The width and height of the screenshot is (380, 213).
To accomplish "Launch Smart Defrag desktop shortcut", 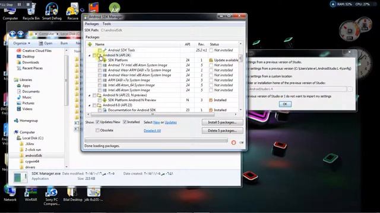I will click(x=52, y=12).
